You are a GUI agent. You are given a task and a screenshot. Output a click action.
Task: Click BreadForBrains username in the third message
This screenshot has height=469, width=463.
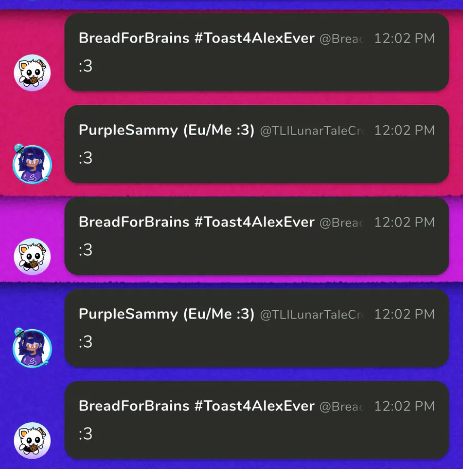coord(197,222)
